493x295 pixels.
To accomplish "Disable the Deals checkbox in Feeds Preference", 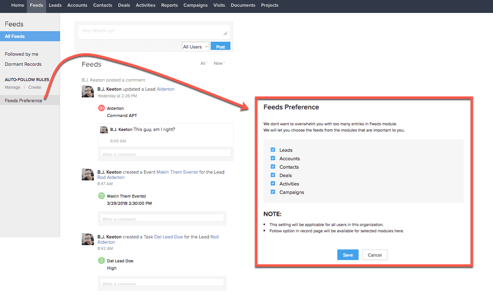I will (273, 176).
